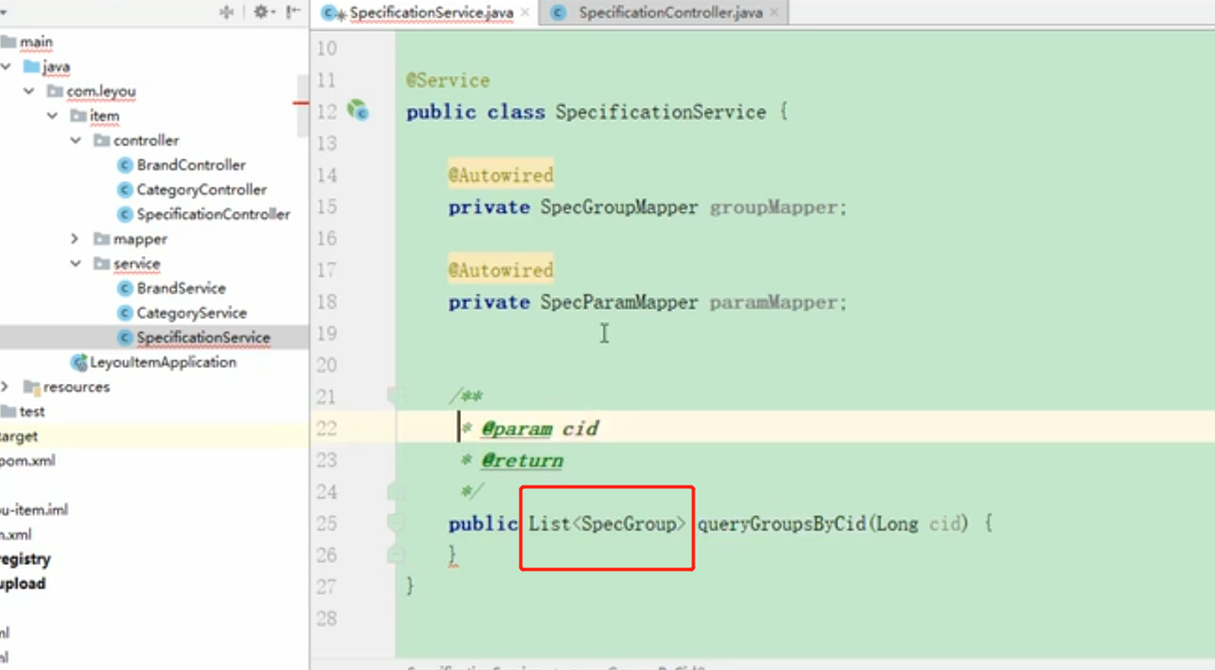Select CategoryController in the project tree

click(x=202, y=189)
